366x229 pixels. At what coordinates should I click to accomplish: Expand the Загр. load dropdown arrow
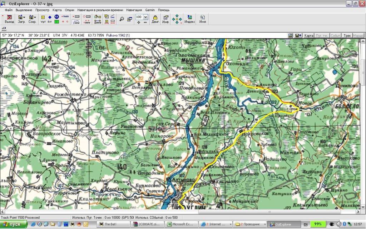pos(24,17)
